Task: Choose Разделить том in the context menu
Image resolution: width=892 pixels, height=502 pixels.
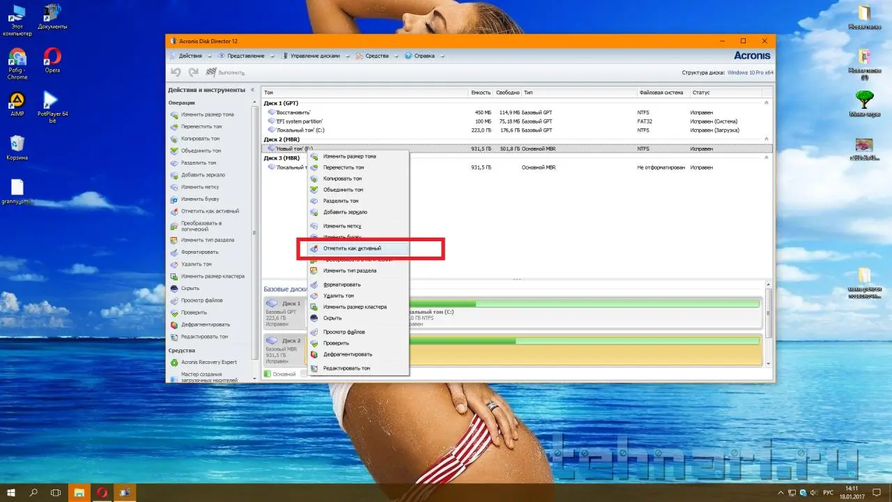Action: click(358, 201)
